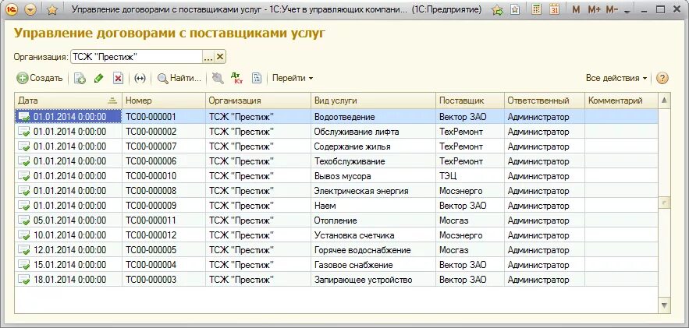This screenshot has height=328, width=689.
Task: Click document icon of row ТС00-000001
Action: point(23,117)
